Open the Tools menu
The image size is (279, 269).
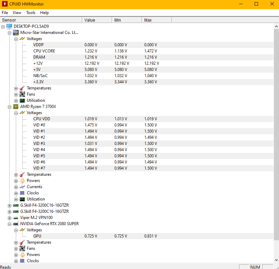click(31, 13)
